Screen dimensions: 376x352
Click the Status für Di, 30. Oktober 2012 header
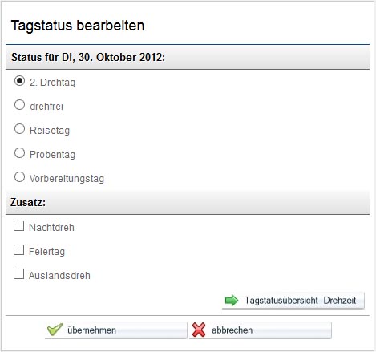pyautogui.click(x=188, y=57)
